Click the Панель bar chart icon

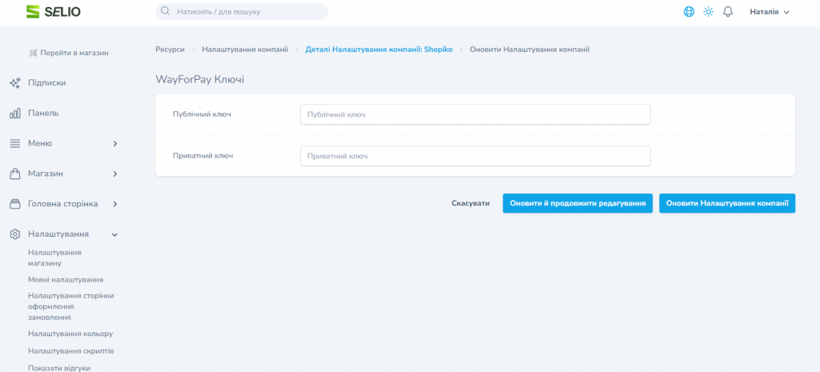point(14,114)
